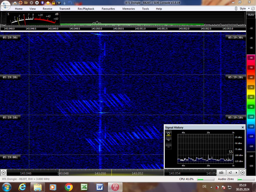Click the yellow padlock lock icon
The image size is (256, 192).
[x=53, y=3]
